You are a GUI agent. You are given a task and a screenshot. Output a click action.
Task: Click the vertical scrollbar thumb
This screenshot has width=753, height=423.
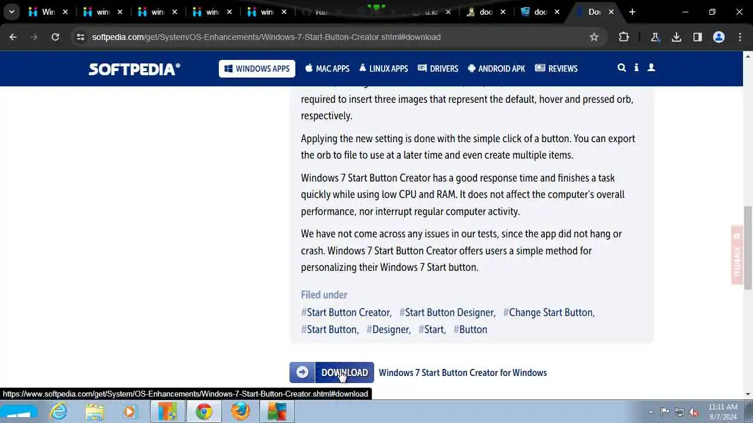pos(748,247)
